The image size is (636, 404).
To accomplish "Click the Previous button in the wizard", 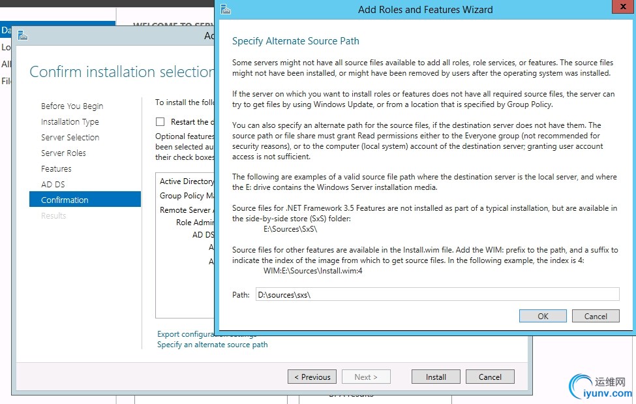I will click(312, 377).
